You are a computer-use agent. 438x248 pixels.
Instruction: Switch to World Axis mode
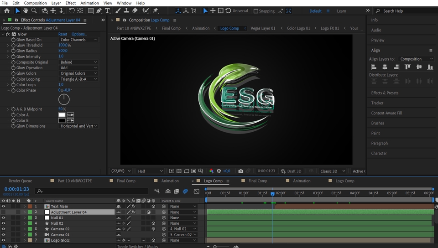tap(186, 10)
